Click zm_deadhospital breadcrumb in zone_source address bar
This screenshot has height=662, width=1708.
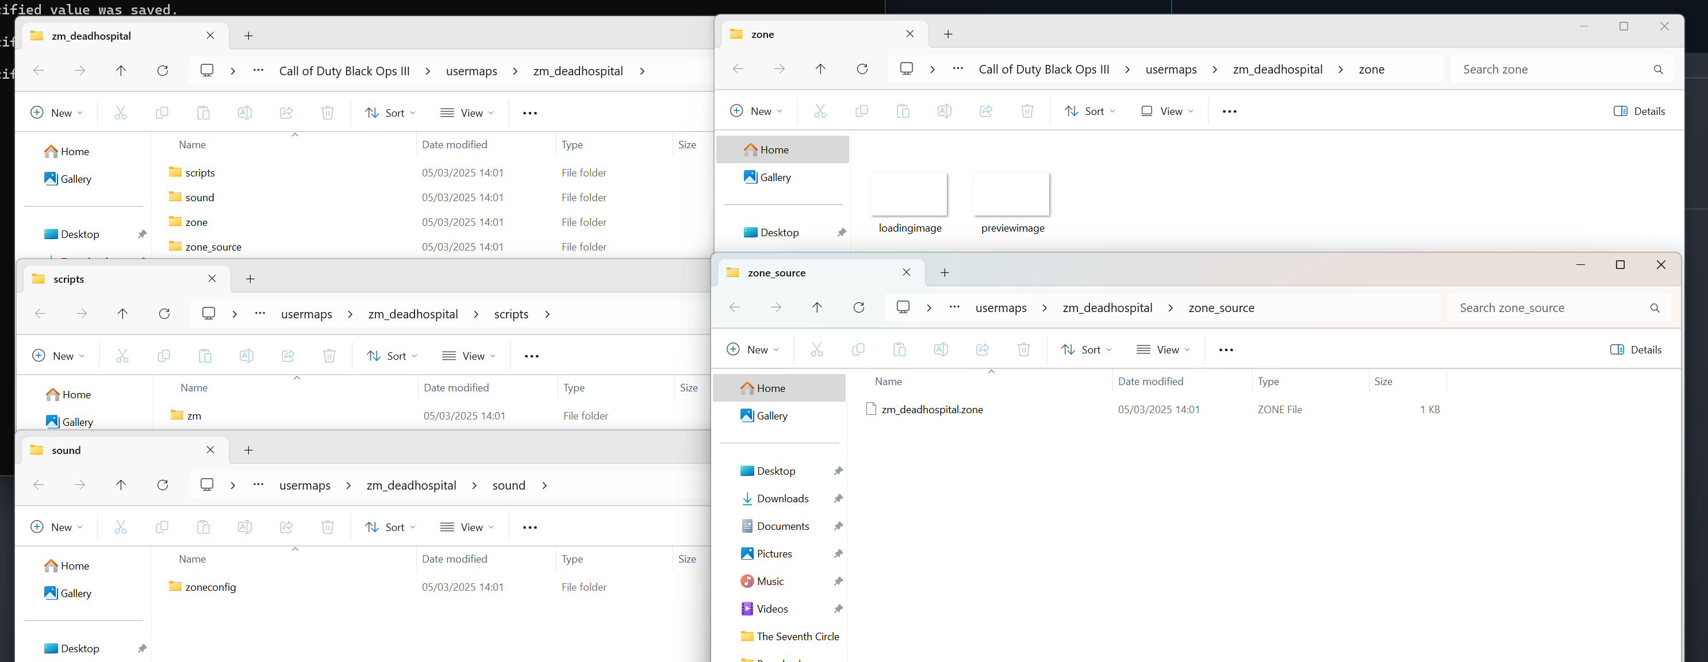coord(1107,307)
